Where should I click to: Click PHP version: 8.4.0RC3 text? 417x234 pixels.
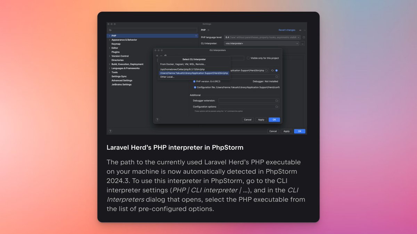209,81
